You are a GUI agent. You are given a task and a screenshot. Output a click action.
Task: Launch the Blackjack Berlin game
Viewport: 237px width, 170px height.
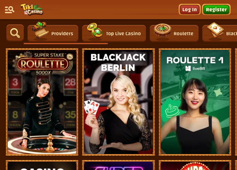tap(118, 102)
